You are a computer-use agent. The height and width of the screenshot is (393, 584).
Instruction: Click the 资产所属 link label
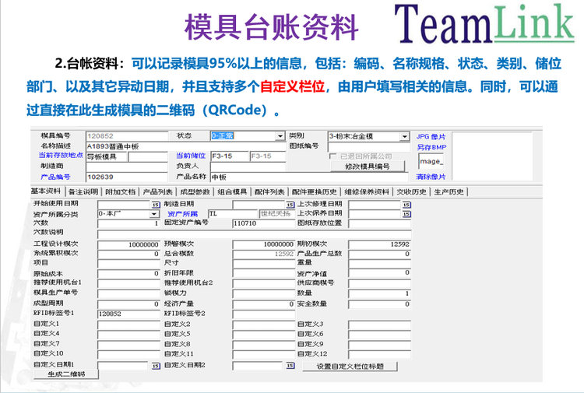coord(182,213)
